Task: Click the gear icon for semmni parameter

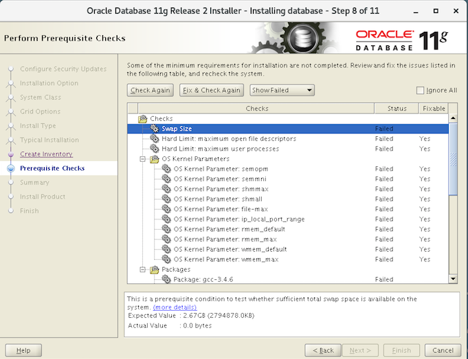Action: (x=166, y=179)
